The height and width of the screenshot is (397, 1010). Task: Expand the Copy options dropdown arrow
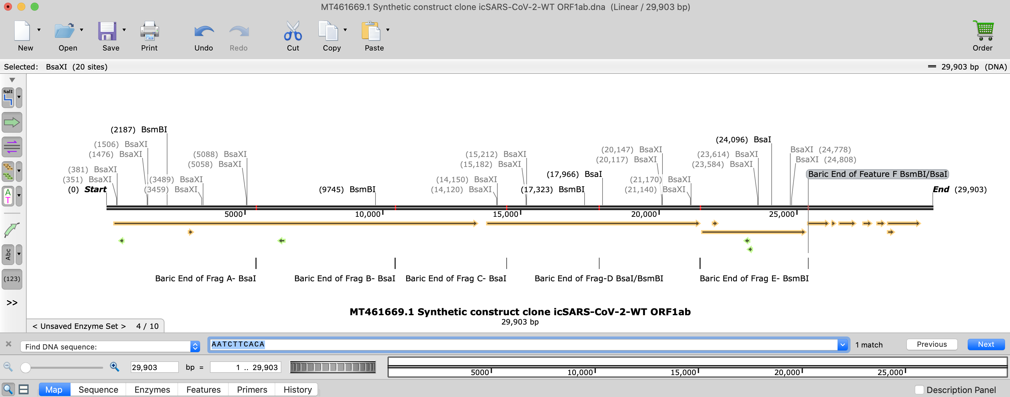(x=345, y=30)
